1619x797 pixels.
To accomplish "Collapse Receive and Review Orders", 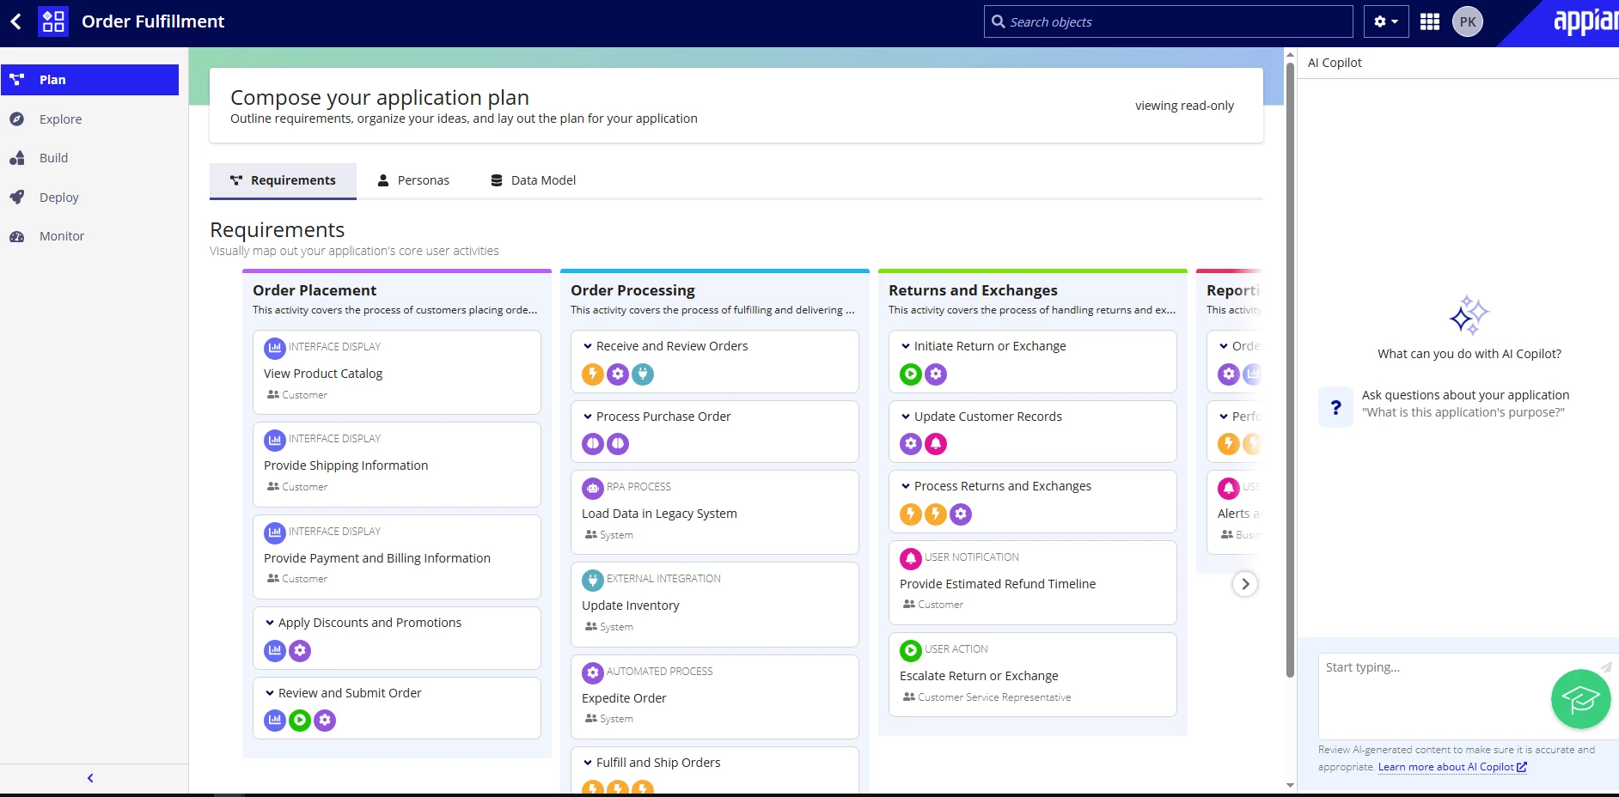I will click(x=588, y=346).
